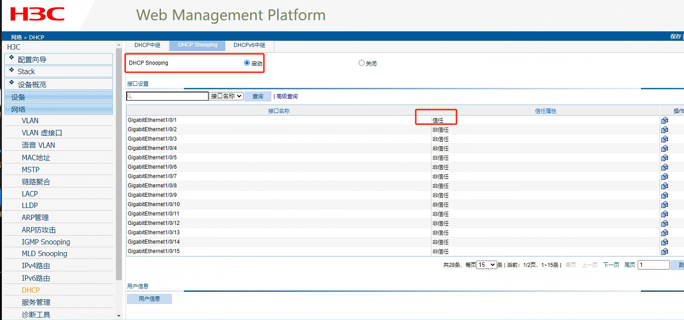Open the 用户信息 tab
This screenshot has width=684, height=320.
point(149,299)
